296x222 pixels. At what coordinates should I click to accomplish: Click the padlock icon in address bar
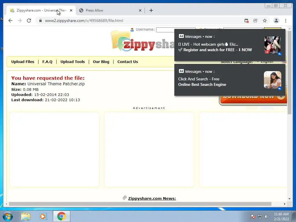click(40, 21)
